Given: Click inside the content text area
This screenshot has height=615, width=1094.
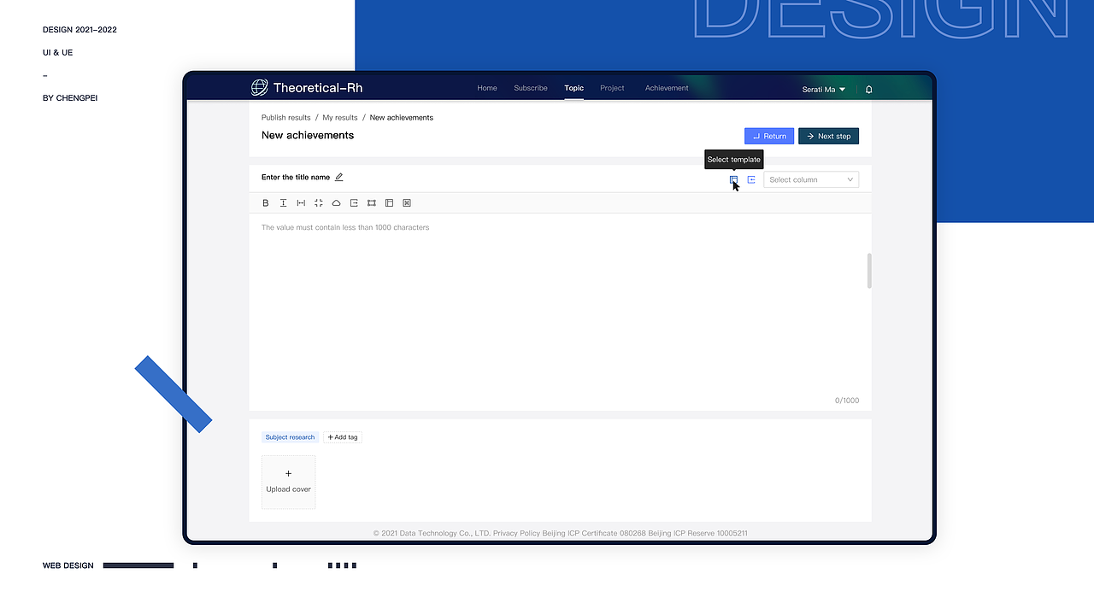Looking at the screenshot, I should [560, 312].
